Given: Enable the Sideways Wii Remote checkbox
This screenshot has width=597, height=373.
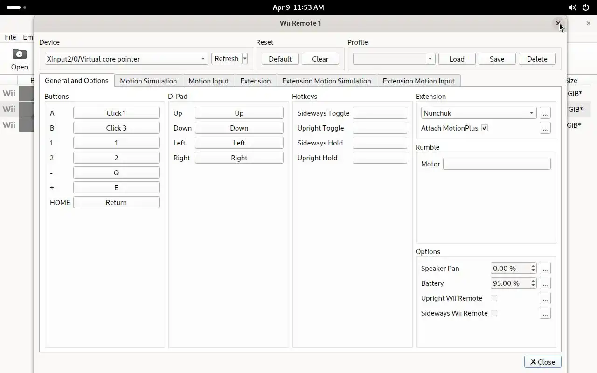Looking at the screenshot, I should click(x=494, y=313).
